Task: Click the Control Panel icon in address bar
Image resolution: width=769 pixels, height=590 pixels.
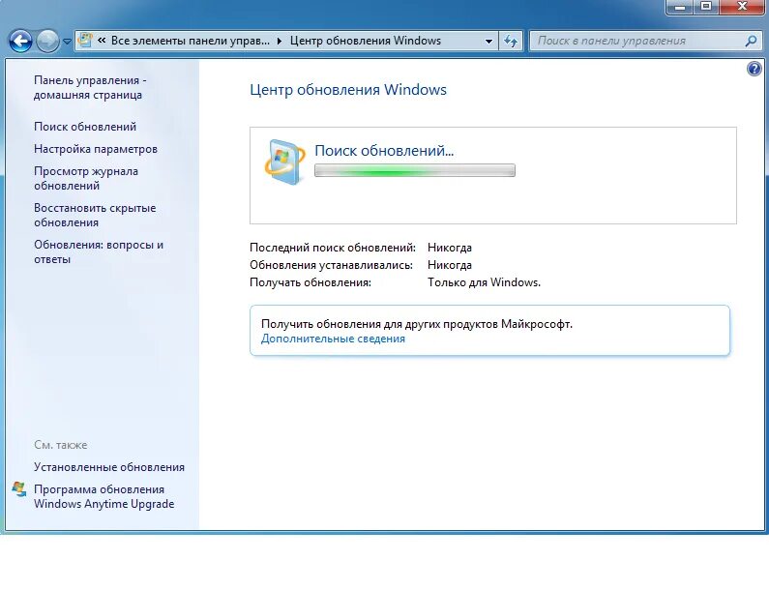Action: coord(85,41)
